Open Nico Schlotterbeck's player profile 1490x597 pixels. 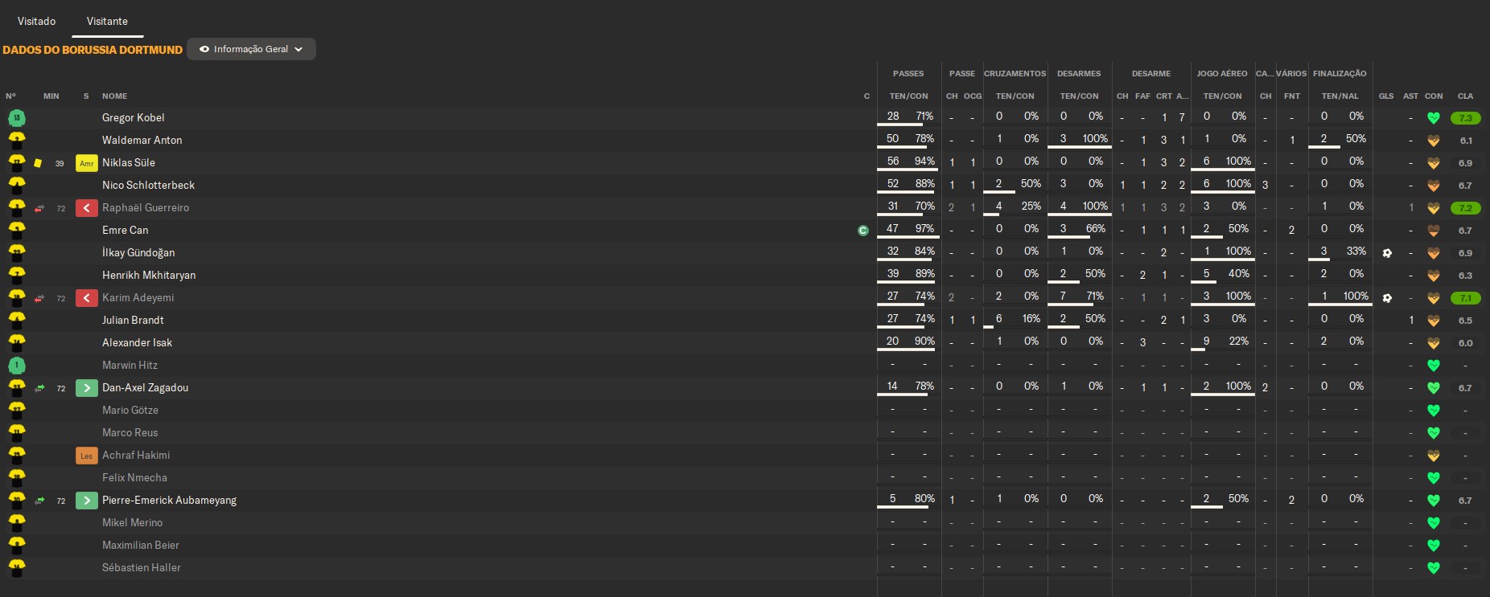coord(148,186)
